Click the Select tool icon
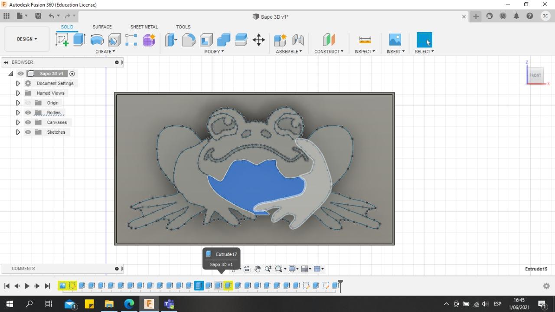This screenshot has height=312, width=555. 424,40
